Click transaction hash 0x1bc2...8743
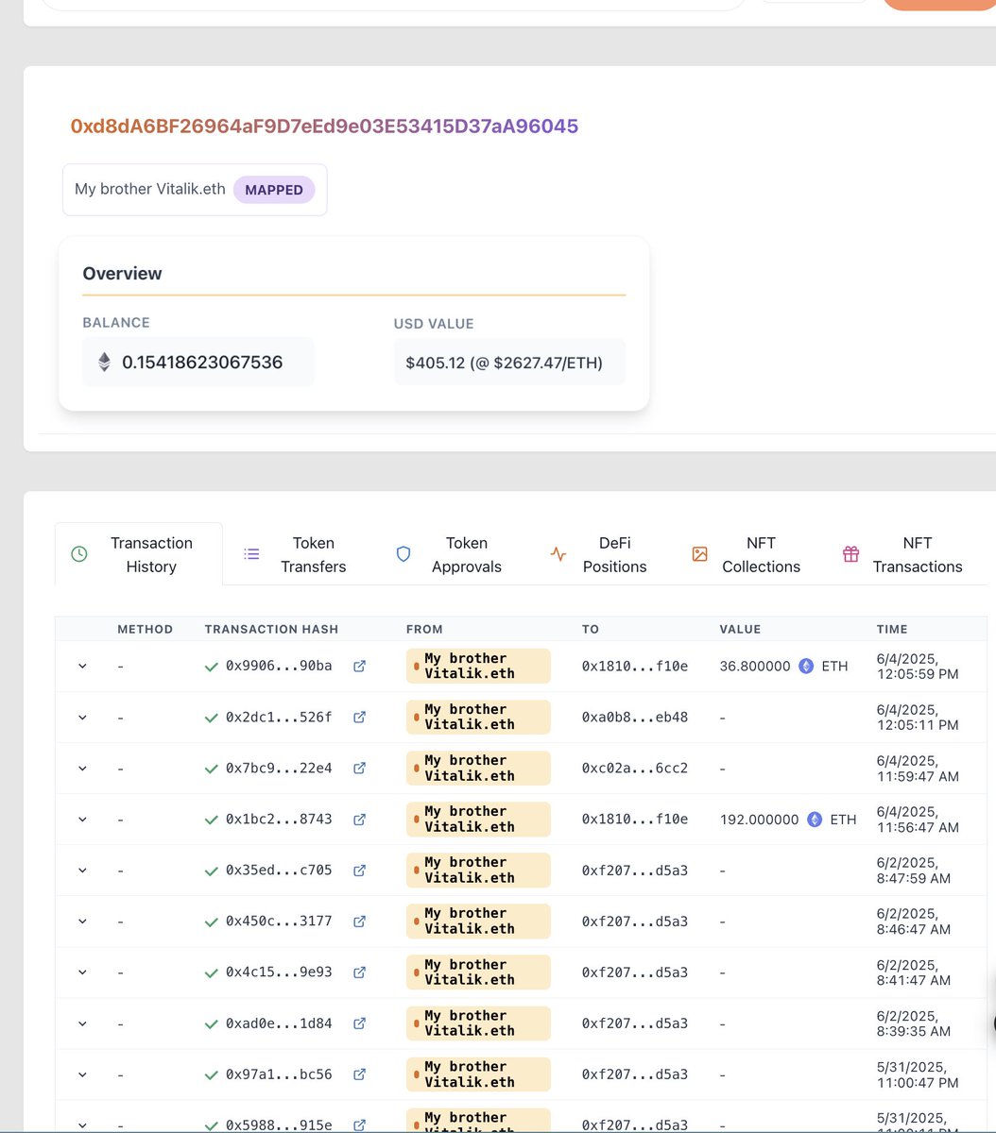The image size is (996, 1133). (279, 820)
